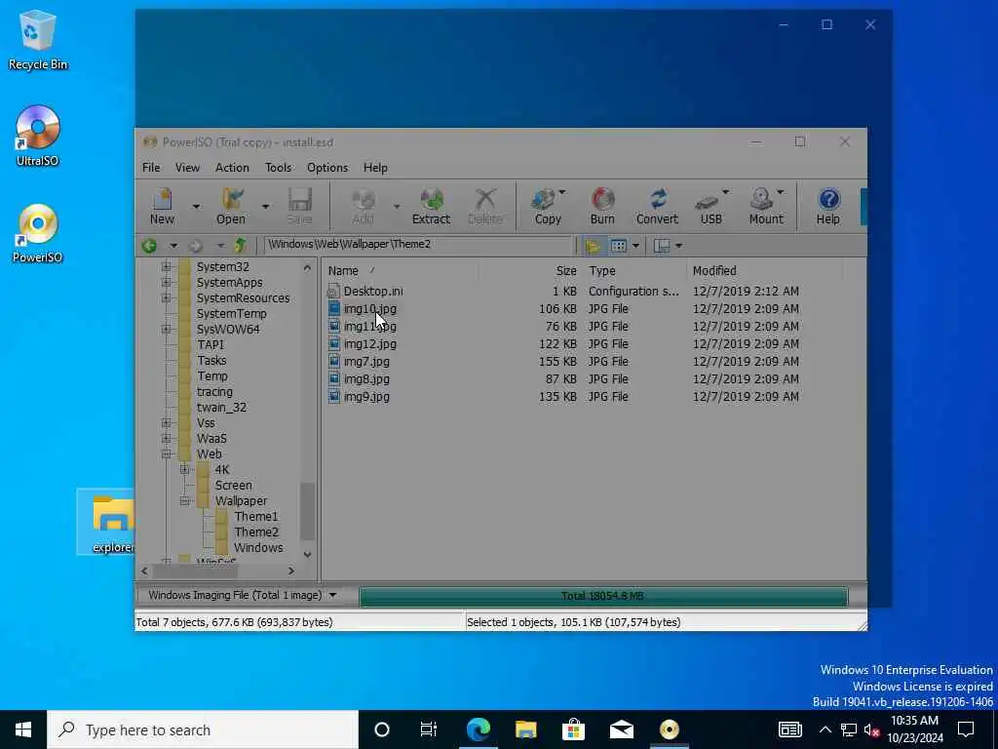
Task: Go up one folder level
Action: point(240,245)
